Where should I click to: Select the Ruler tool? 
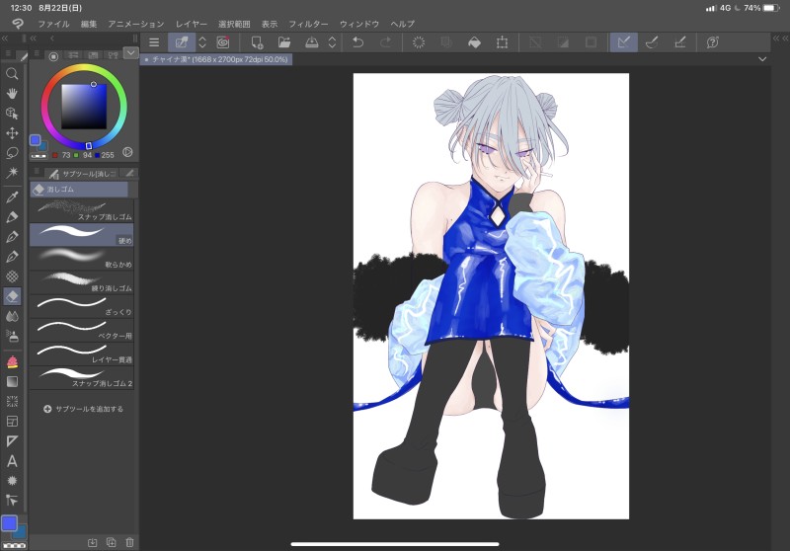[x=12, y=441]
